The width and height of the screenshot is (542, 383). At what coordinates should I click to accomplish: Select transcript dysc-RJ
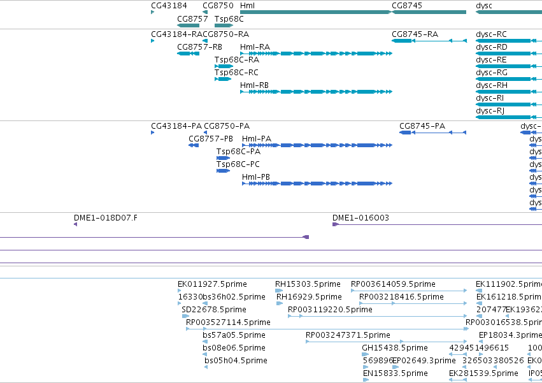tap(509, 117)
